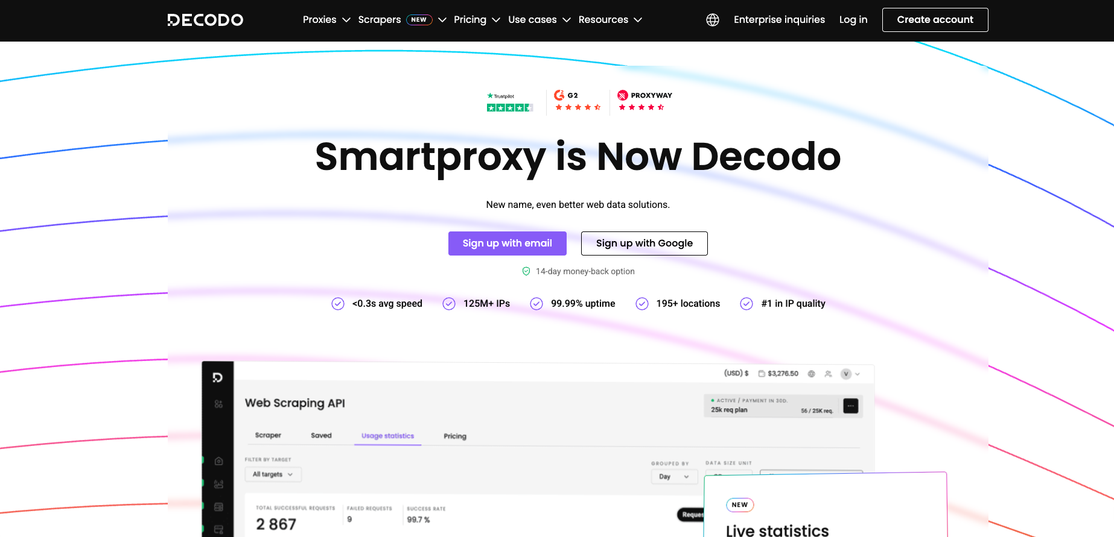
Task: Expand the Pricing menu
Action: point(477,20)
